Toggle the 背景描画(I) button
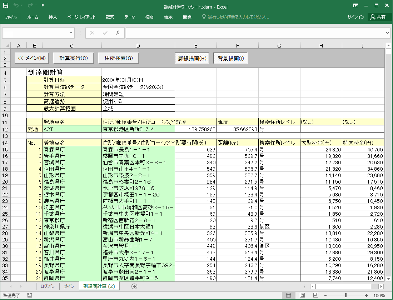Viewport: 393px width, 300px height. pos(230,59)
